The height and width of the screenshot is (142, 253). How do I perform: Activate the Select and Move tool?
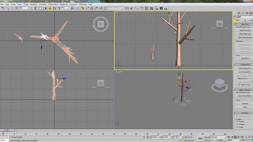pyautogui.click(x=50, y=8)
